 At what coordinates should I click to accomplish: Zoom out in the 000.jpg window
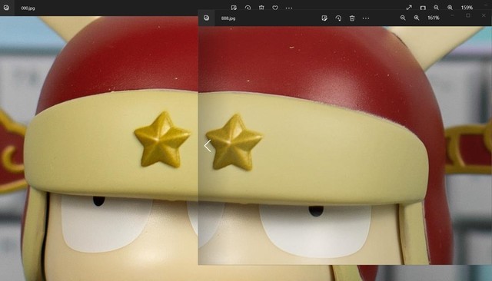(436, 8)
